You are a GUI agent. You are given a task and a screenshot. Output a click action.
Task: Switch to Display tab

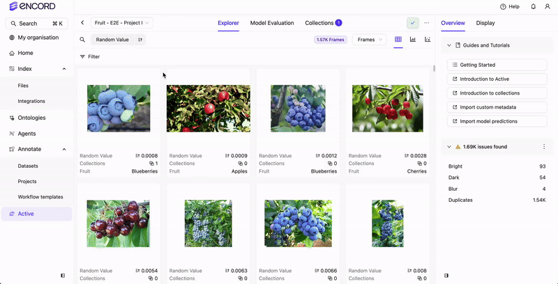point(485,23)
